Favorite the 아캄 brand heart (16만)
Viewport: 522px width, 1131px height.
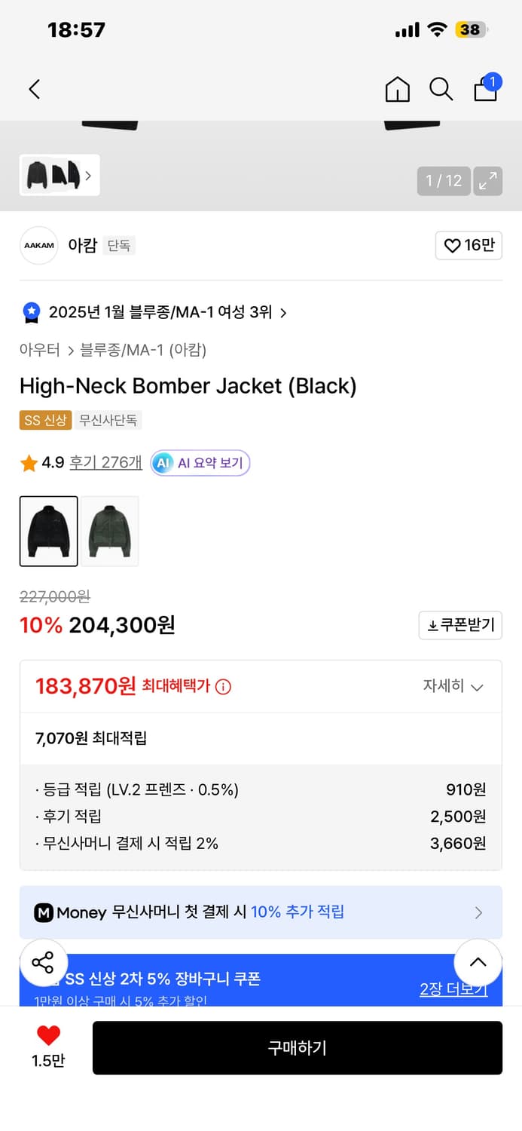(x=469, y=246)
